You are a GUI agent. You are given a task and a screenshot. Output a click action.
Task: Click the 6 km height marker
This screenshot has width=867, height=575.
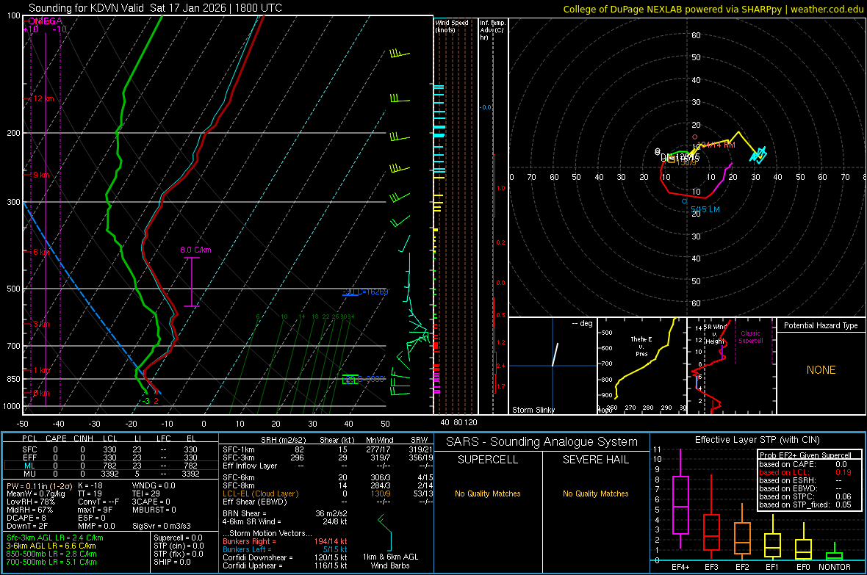(x=41, y=252)
